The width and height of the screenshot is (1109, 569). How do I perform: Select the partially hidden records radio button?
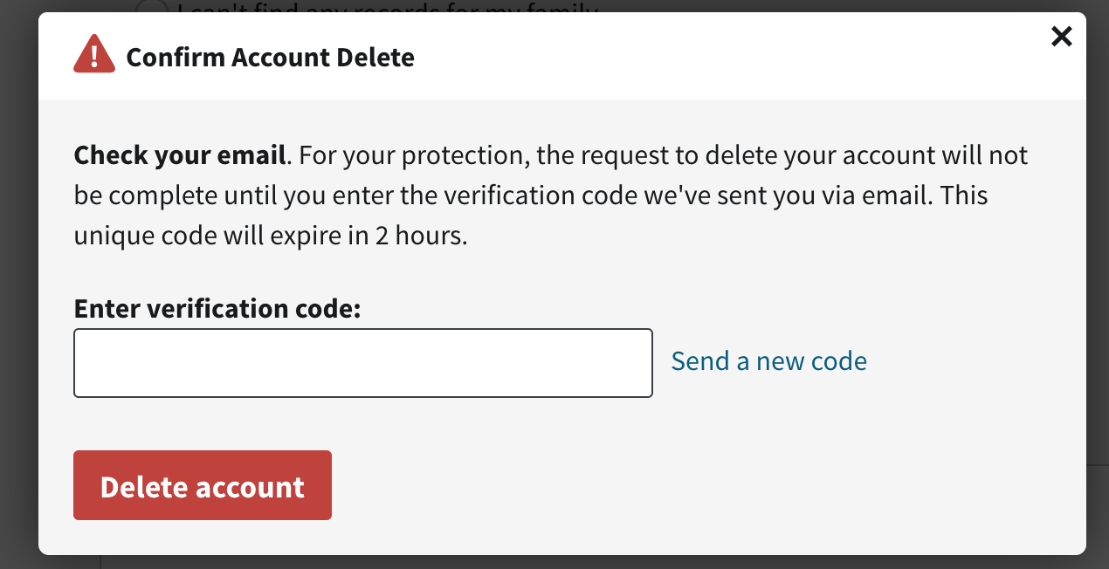coord(152,7)
